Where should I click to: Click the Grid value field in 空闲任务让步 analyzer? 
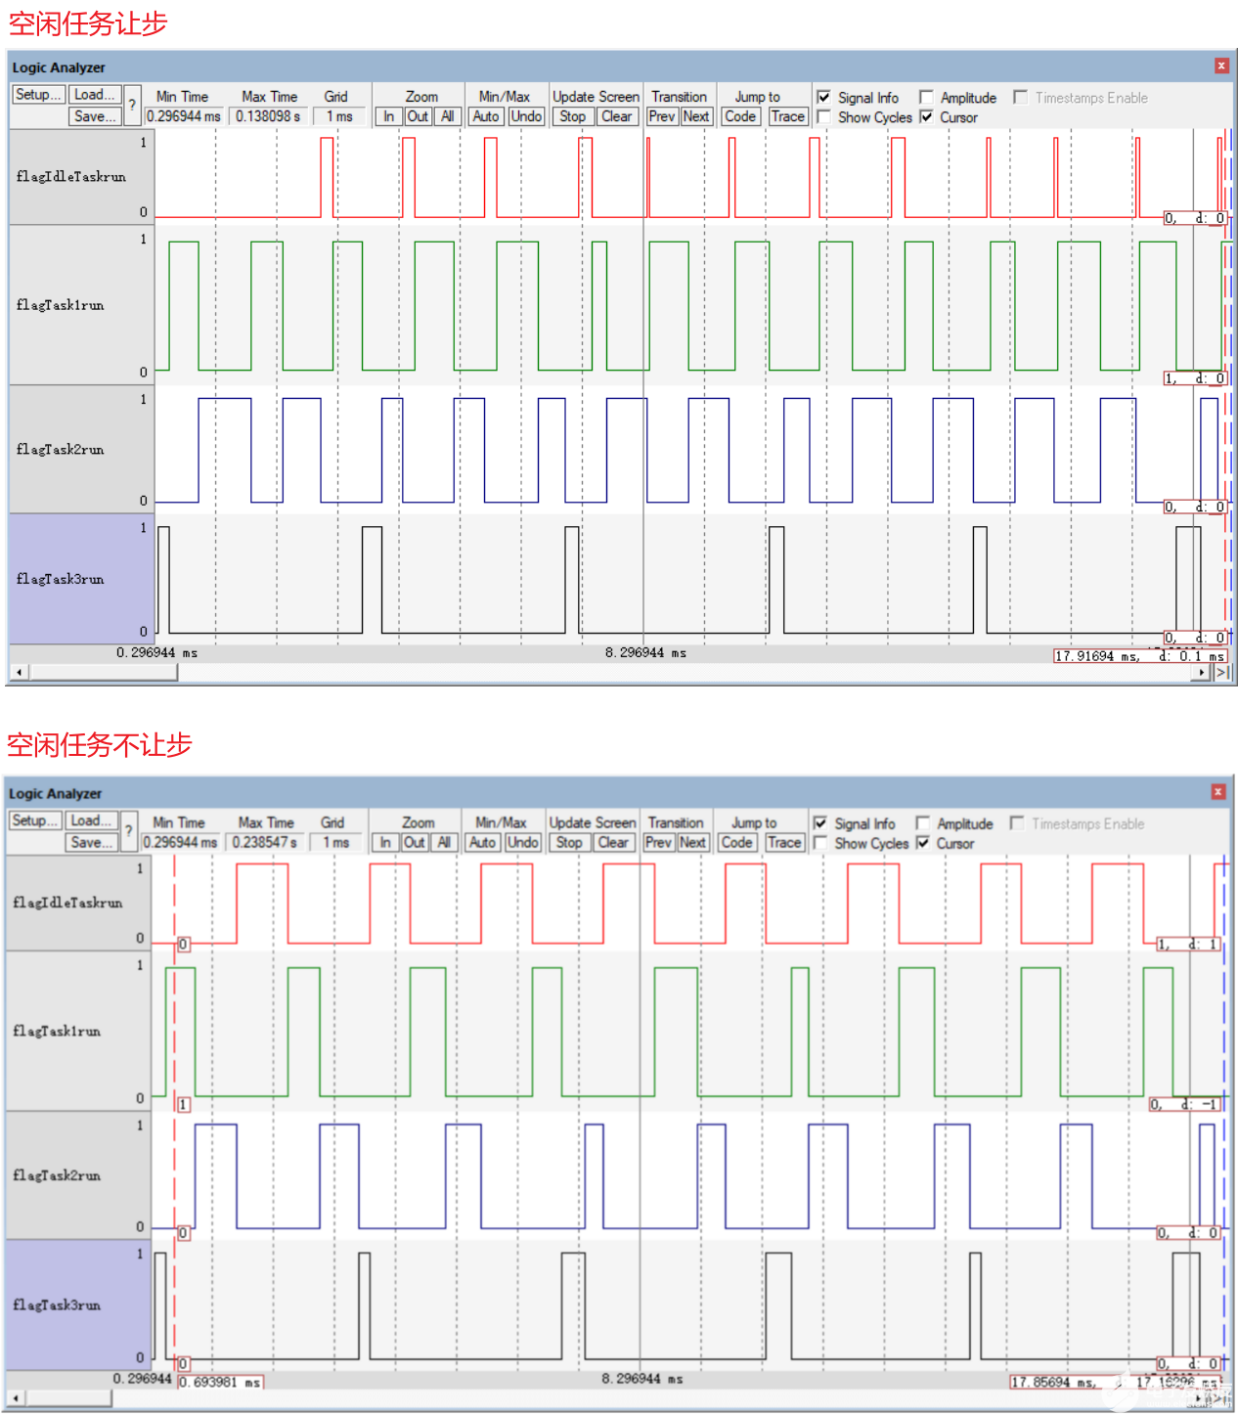tap(339, 116)
